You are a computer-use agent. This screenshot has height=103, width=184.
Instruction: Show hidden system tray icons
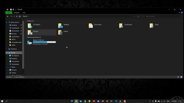click(x=150, y=101)
